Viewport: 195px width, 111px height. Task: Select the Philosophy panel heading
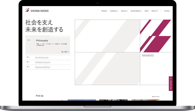tap(42, 41)
